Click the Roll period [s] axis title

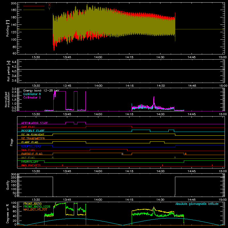tap(8, 71)
